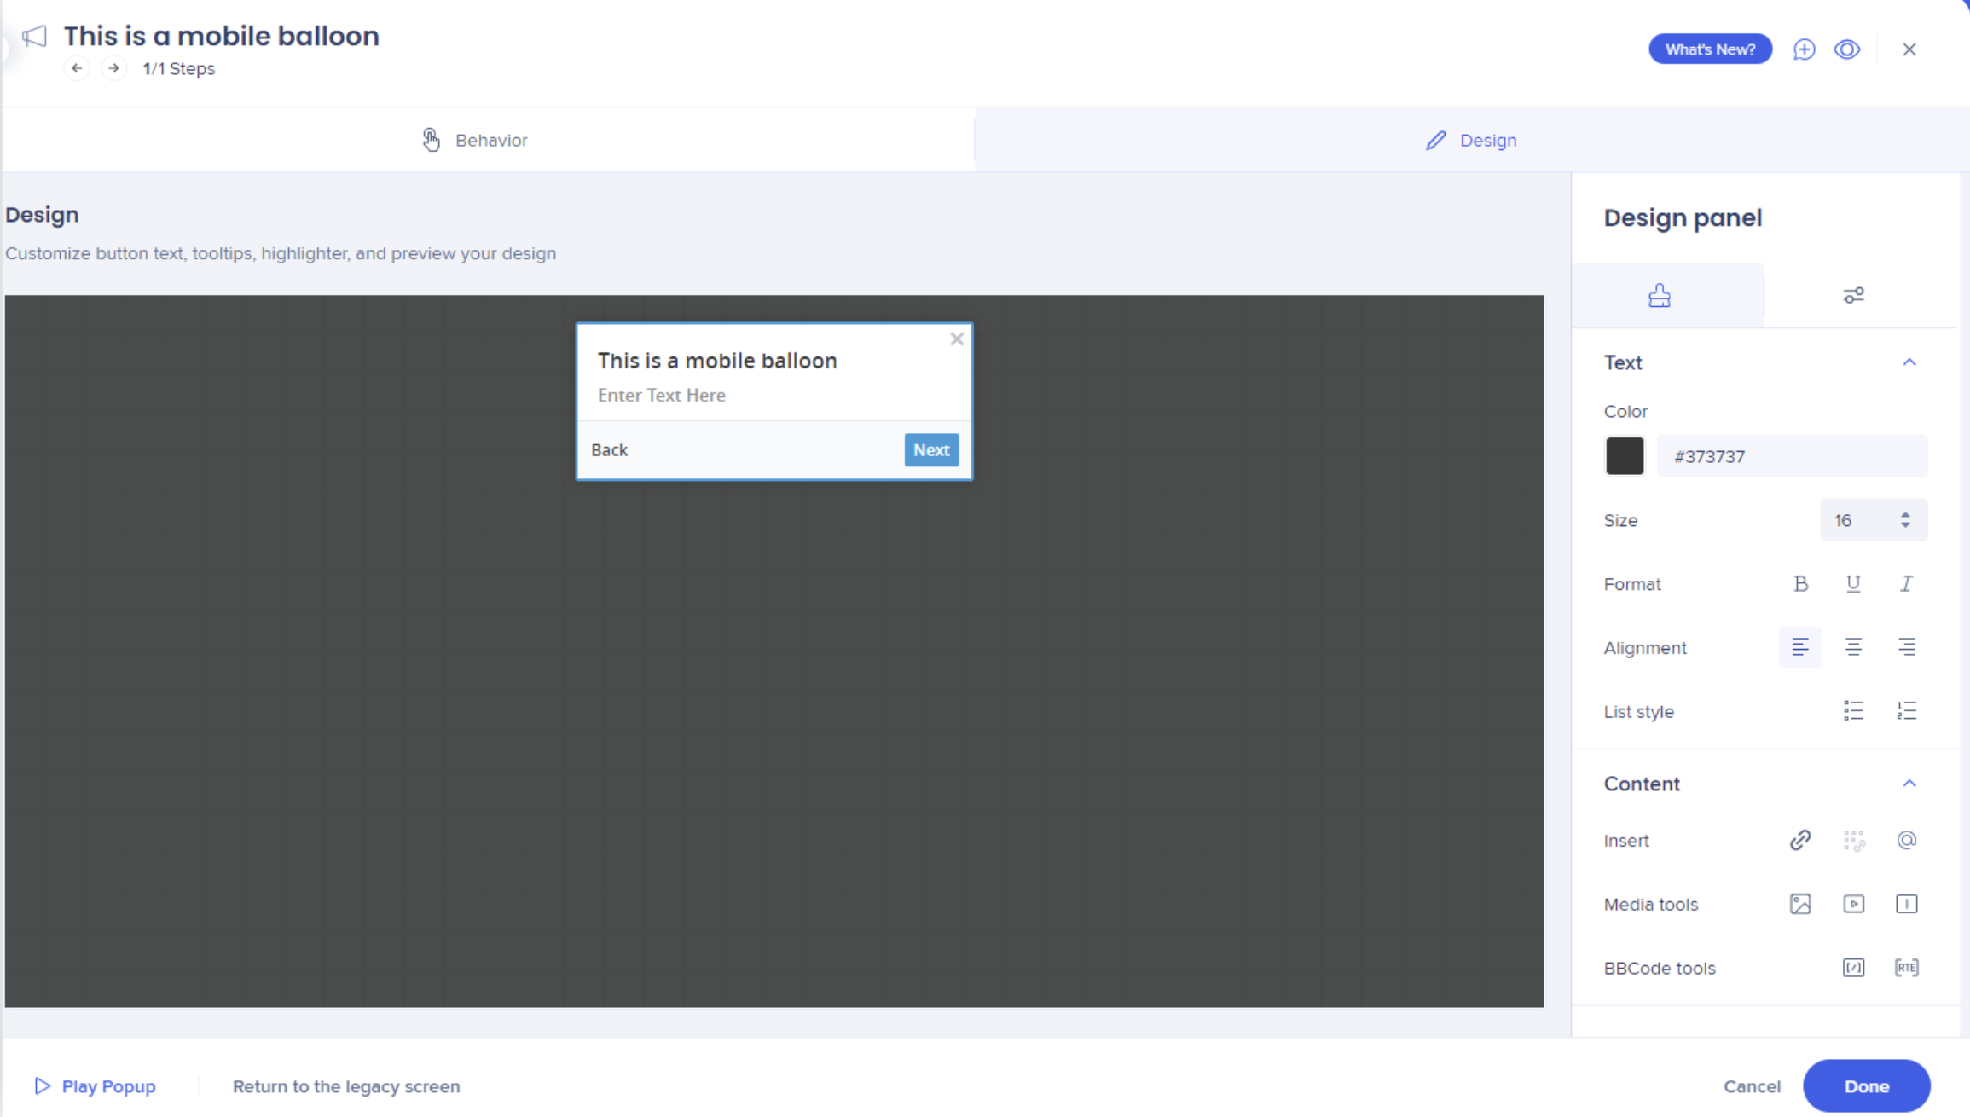Toggle underline text formatting
The image size is (1970, 1117).
(x=1853, y=584)
